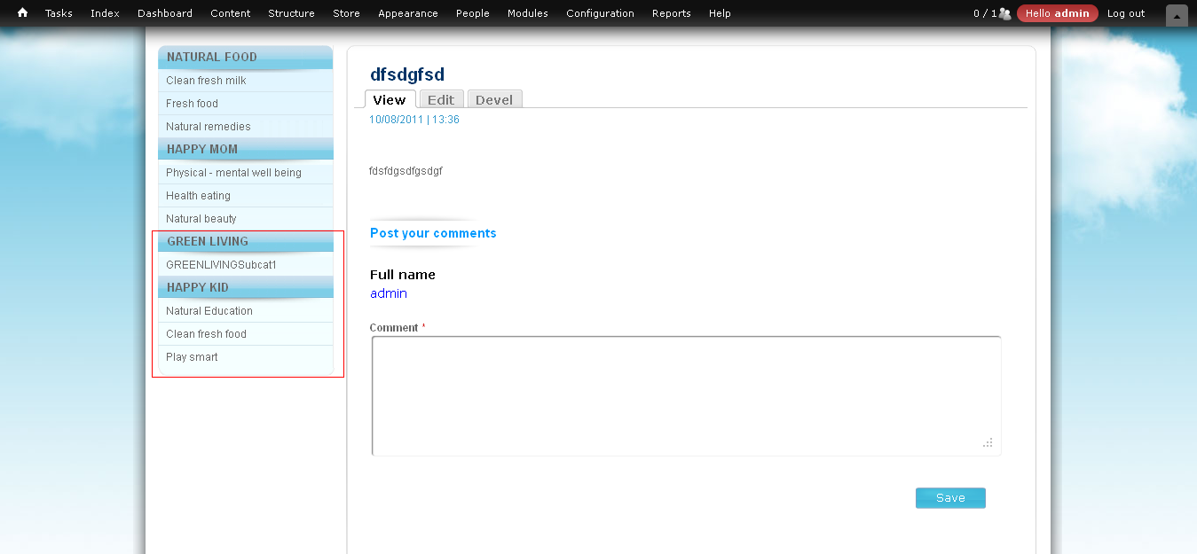Open the Configuration menu

click(600, 13)
